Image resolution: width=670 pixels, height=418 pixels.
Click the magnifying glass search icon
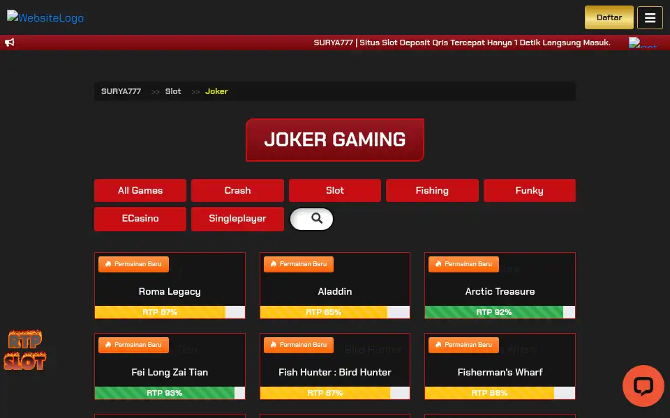(x=317, y=218)
